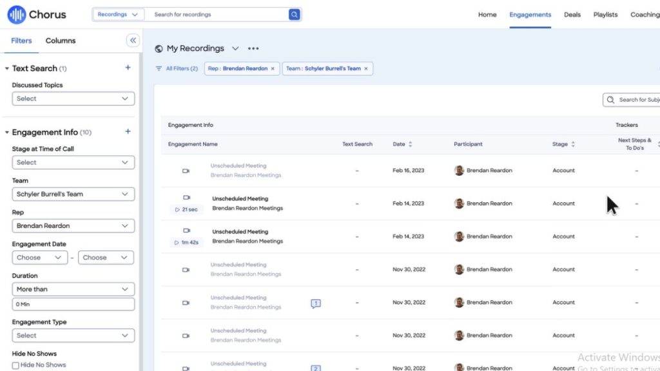Screen dimensions: 660x371
Task: Remove the Rep: Brendan Reardon filter chip
Action: [x=273, y=68]
